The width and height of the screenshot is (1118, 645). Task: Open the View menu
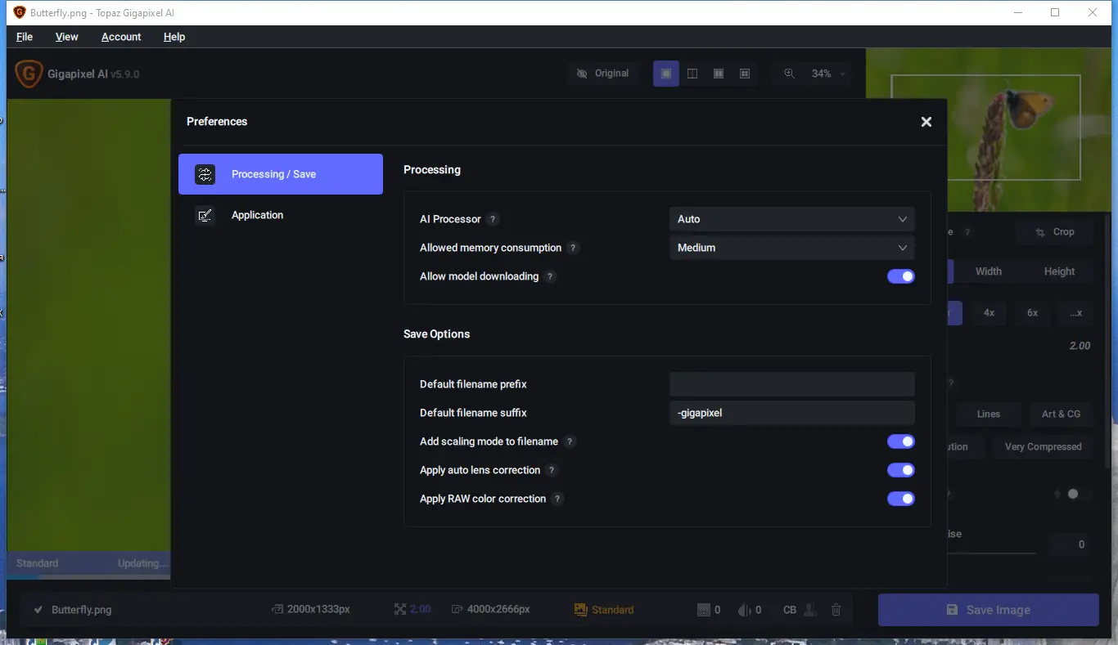pyautogui.click(x=67, y=37)
